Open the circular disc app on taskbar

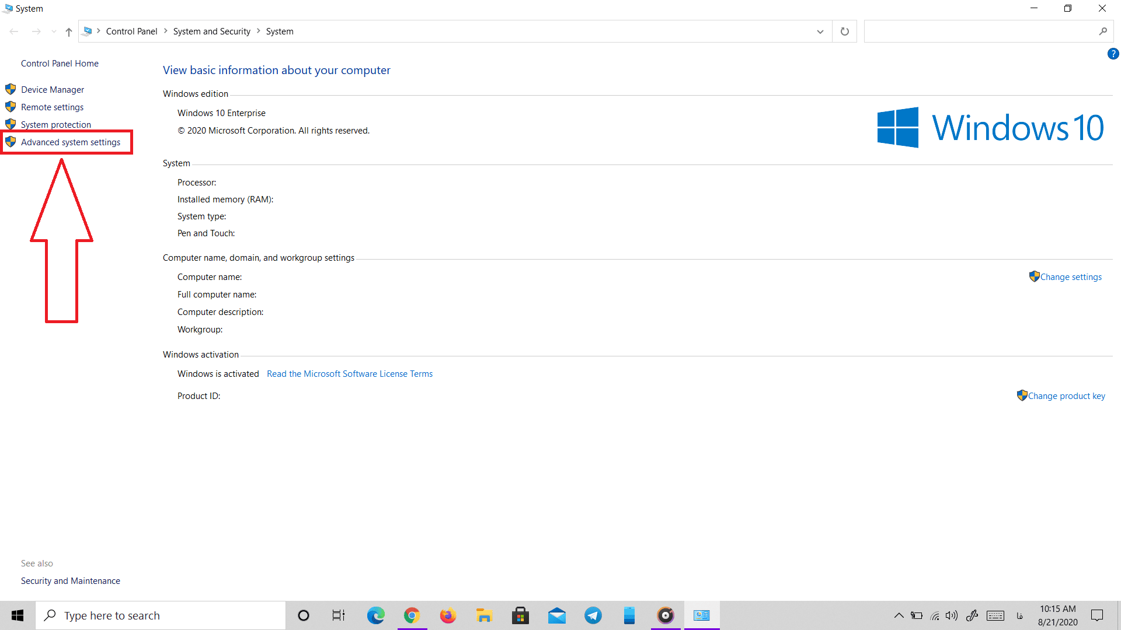pyautogui.click(x=666, y=615)
